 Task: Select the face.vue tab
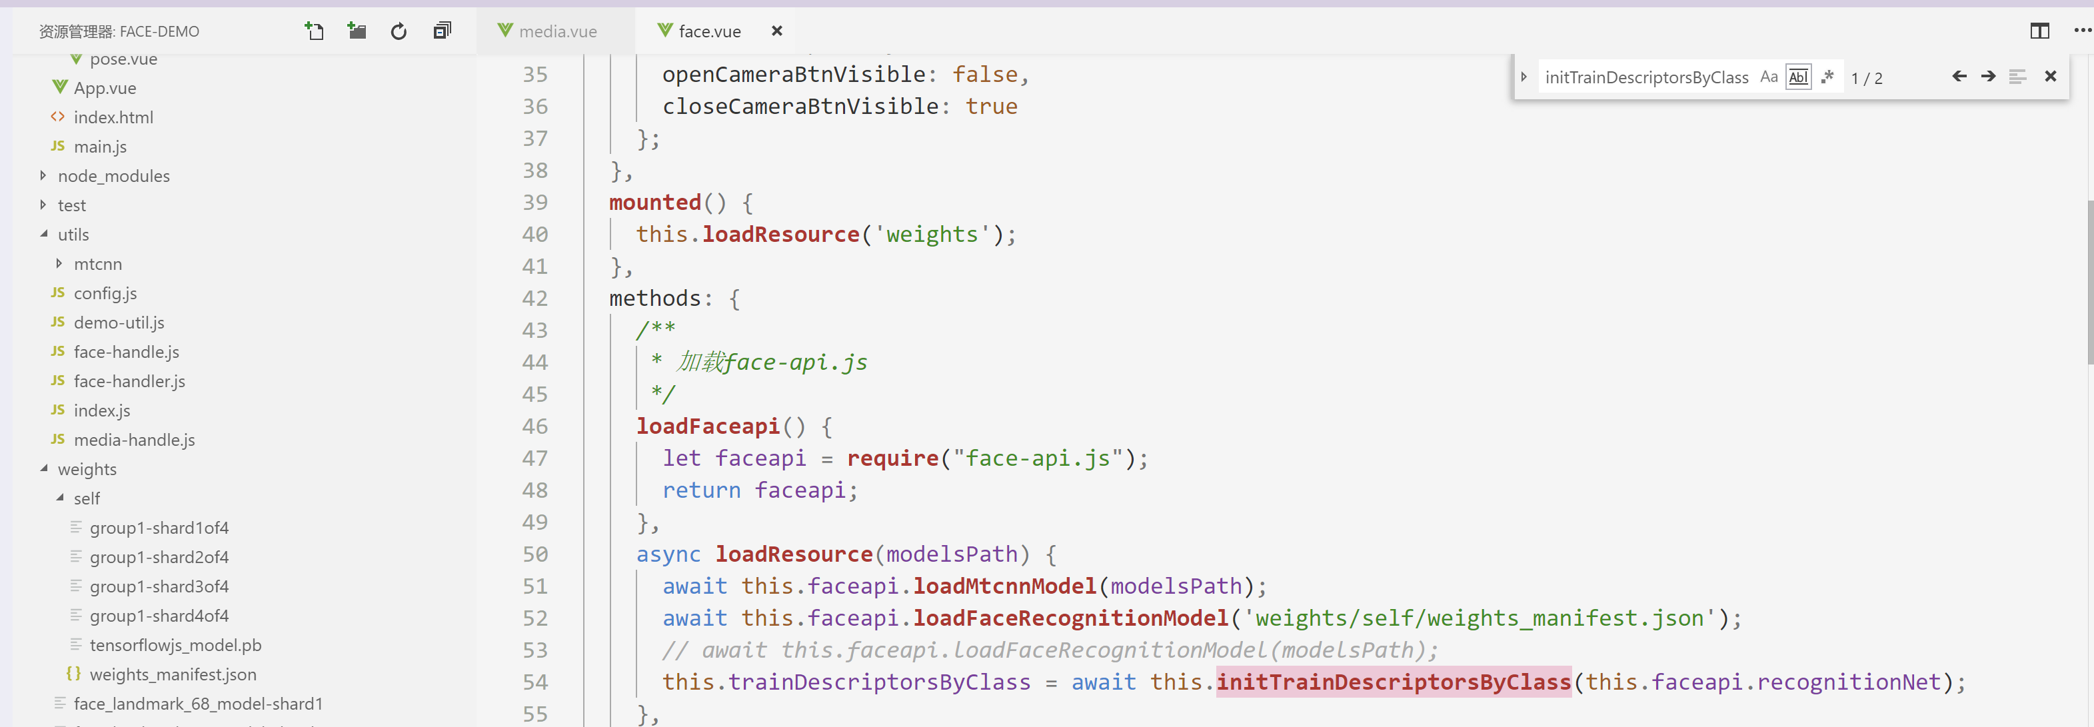point(709,31)
